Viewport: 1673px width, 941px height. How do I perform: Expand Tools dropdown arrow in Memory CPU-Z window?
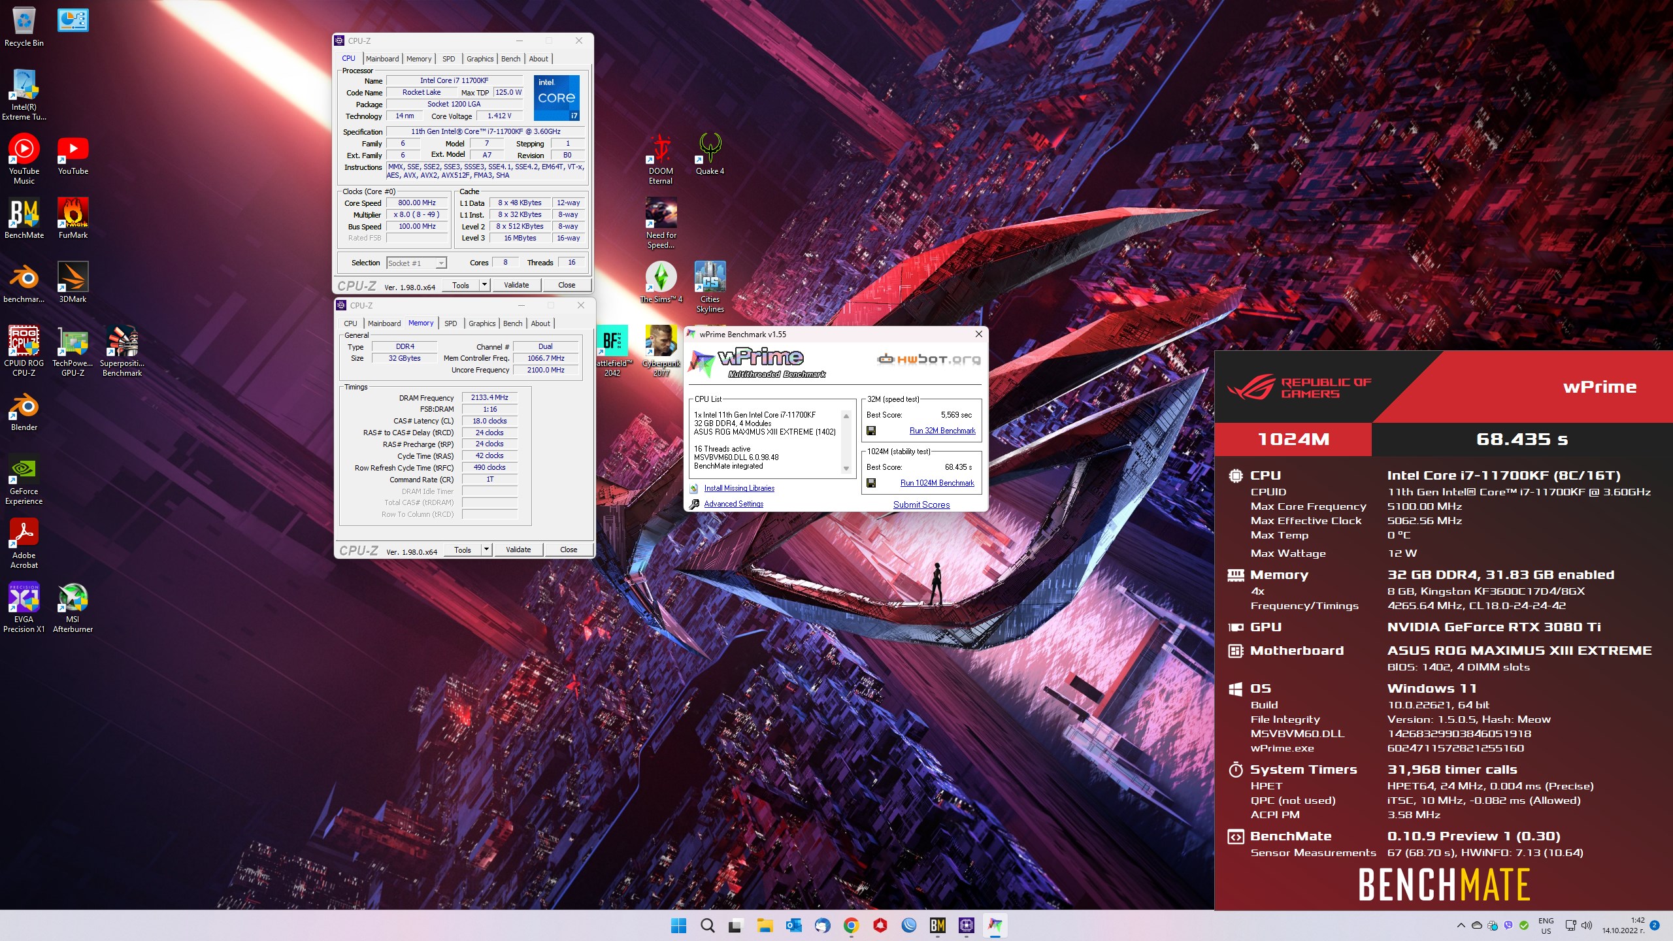[x=486, y=550]
